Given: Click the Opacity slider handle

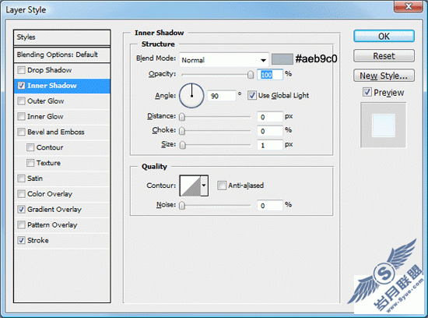Looking at the screenshot, I should [x=251, y=74].
